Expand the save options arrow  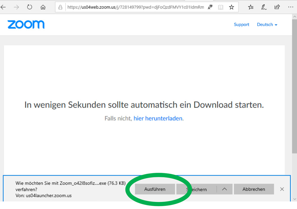(225, 189)
